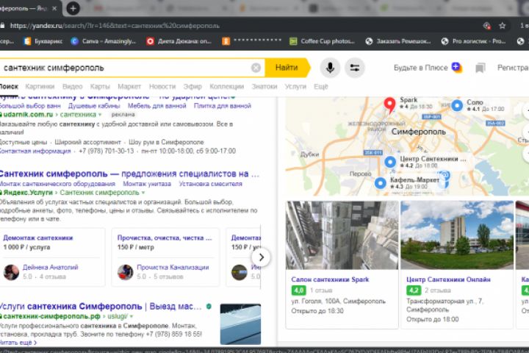Switch to Картинки search tab
Screen dimensions: 529x353
tap(40, 87)
